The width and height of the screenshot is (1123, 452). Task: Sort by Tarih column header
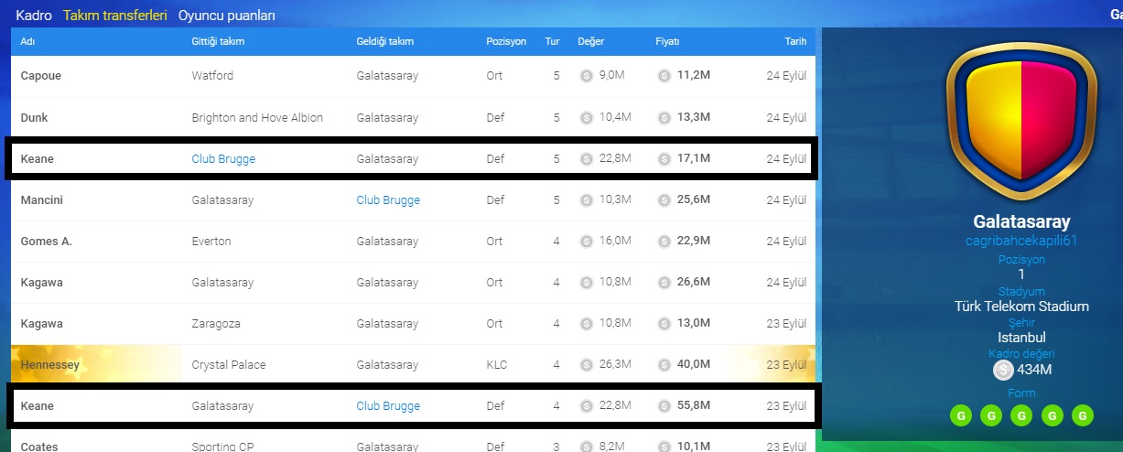tap(795, 42)
